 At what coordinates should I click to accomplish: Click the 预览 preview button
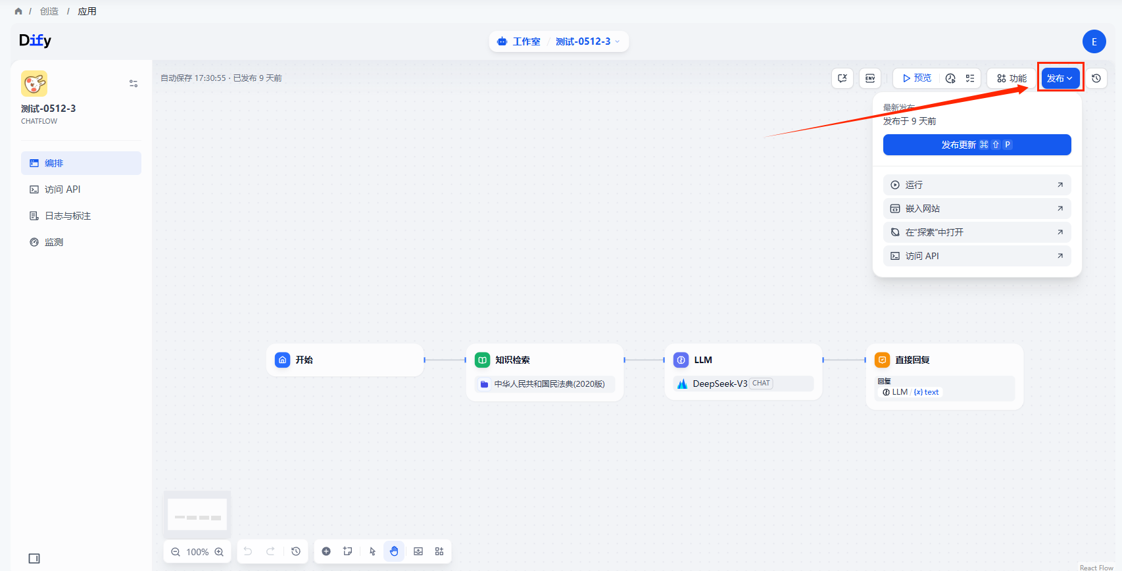917,78
